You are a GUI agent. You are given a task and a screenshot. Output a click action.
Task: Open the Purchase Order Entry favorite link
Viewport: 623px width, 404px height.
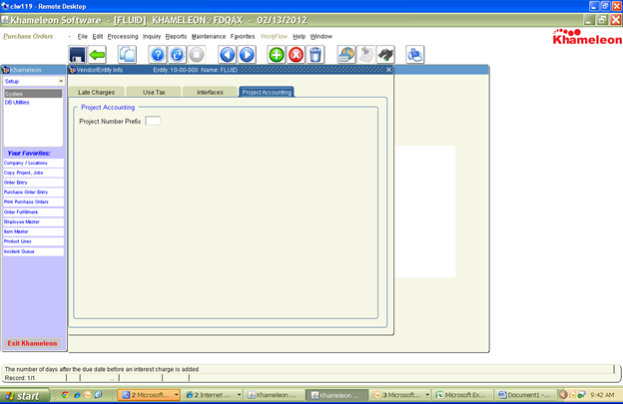click(x=33, y=193)
